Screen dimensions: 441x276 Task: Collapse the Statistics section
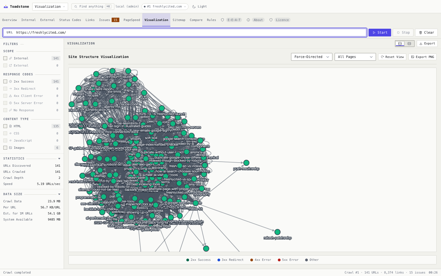59,158
